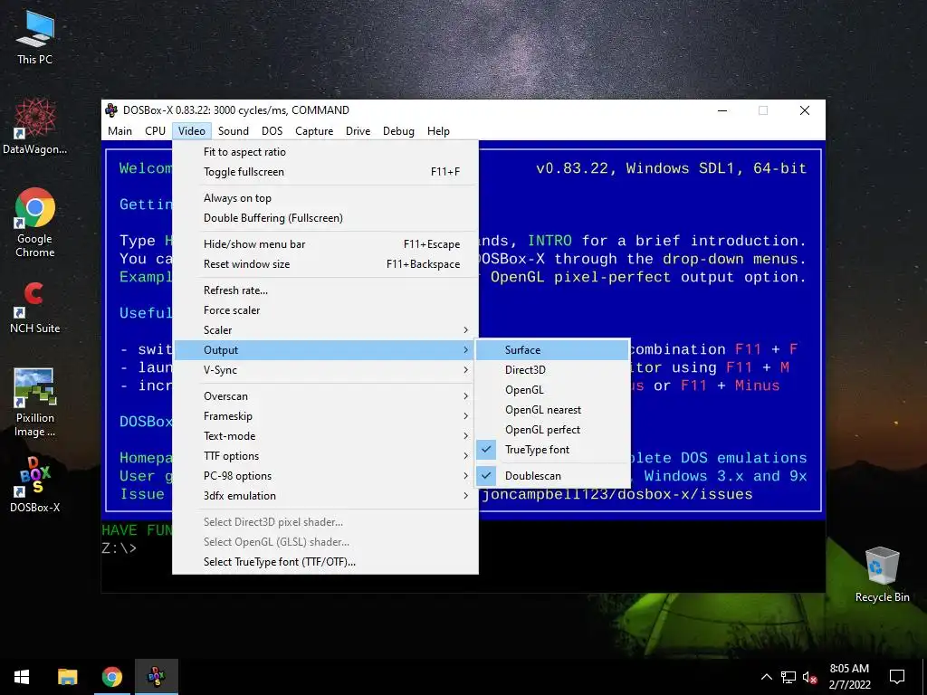The image size is (927, 695).
Task: Close the Video menu
Action: tap(192, 131)
